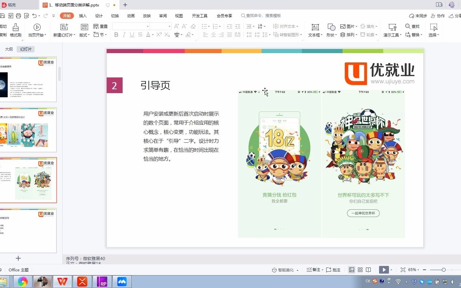This screenshot has height=288, width=461.
Task: Open the numbered list dropdown
Action: click(220, 26)
